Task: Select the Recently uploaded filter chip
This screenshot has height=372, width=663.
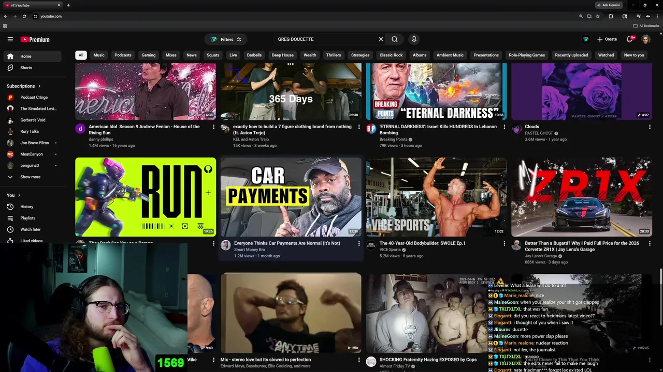Action: point(571,55)
